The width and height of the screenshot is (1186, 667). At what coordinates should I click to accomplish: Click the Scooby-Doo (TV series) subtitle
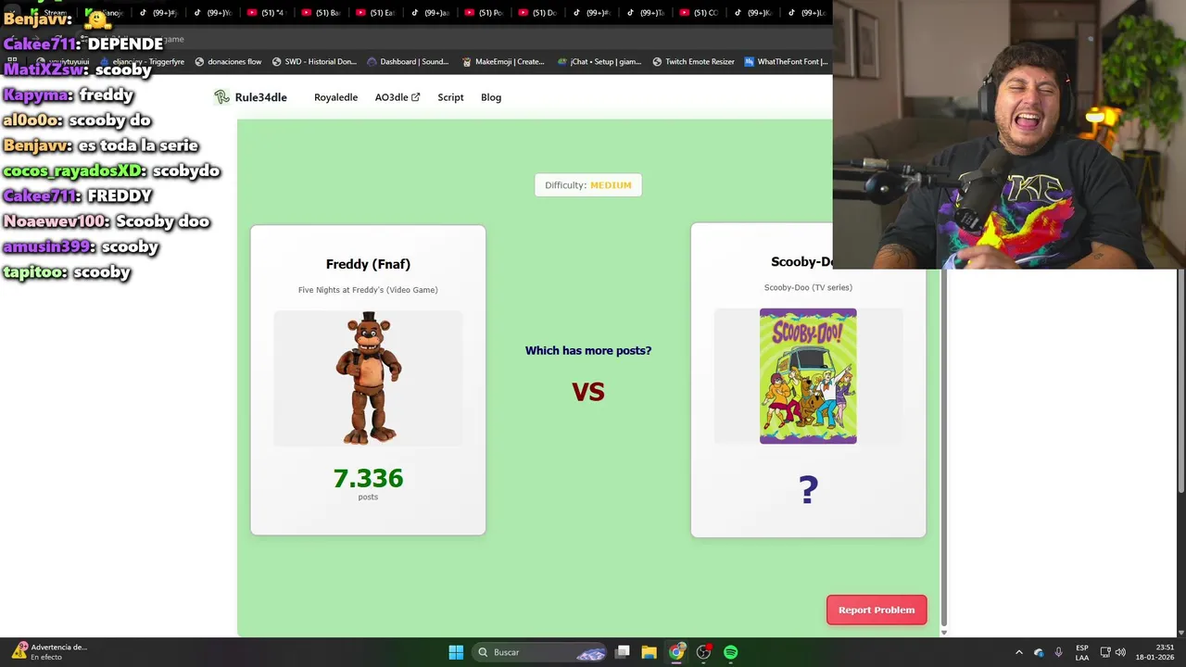tap(808, 287)
